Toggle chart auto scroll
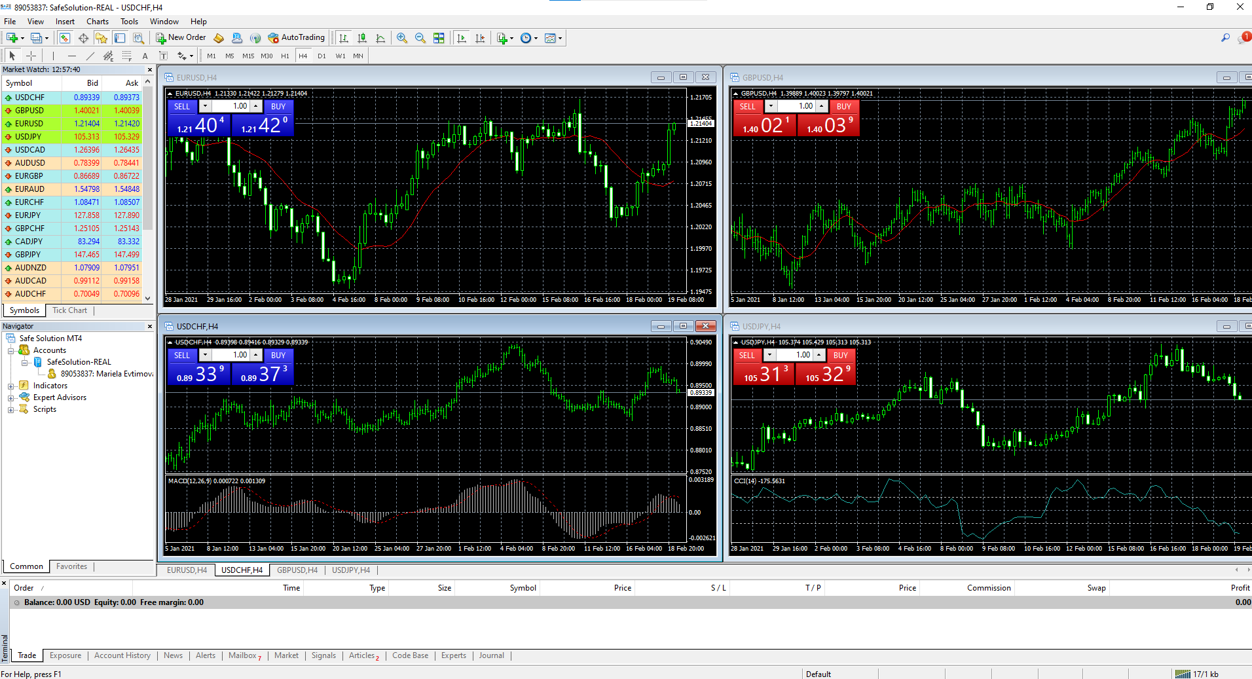Image resolution: width=1252 pixels, height=679 pixels. (x=462, y=38)
